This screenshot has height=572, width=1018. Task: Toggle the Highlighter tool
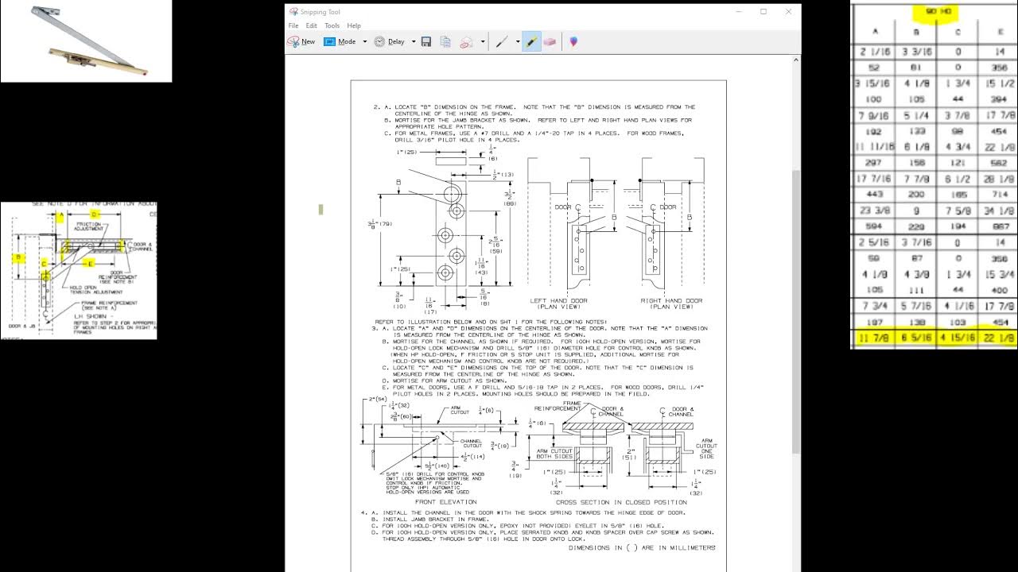pyautogui.click(x=531, y=41)
